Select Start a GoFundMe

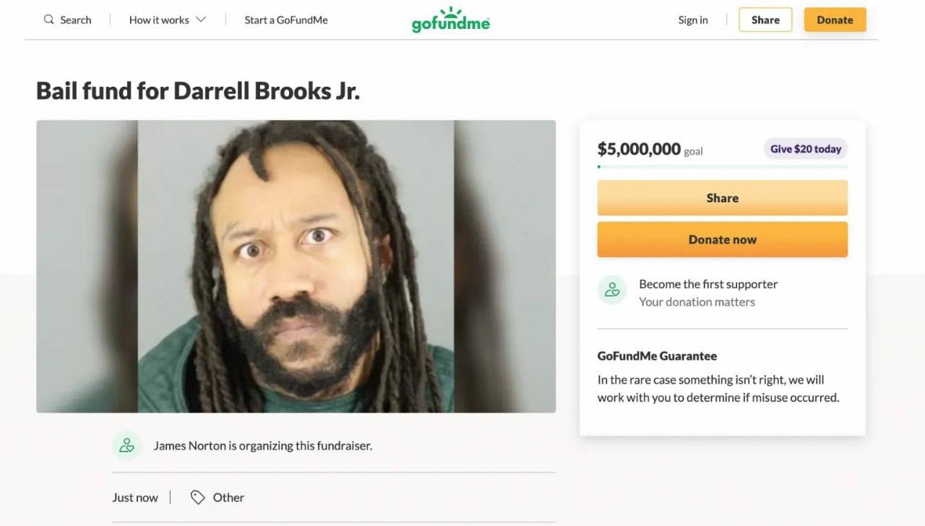286,20
